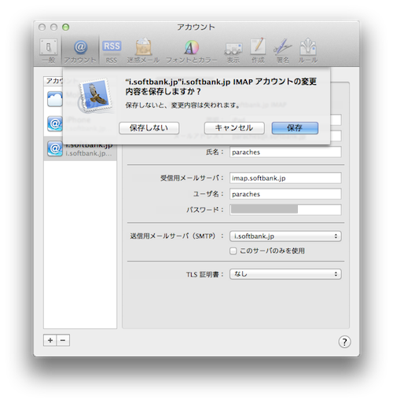Click the 保存 button to save changes
Screen dimensions: 393x403
pyautogui.click(x=295, y=128)
